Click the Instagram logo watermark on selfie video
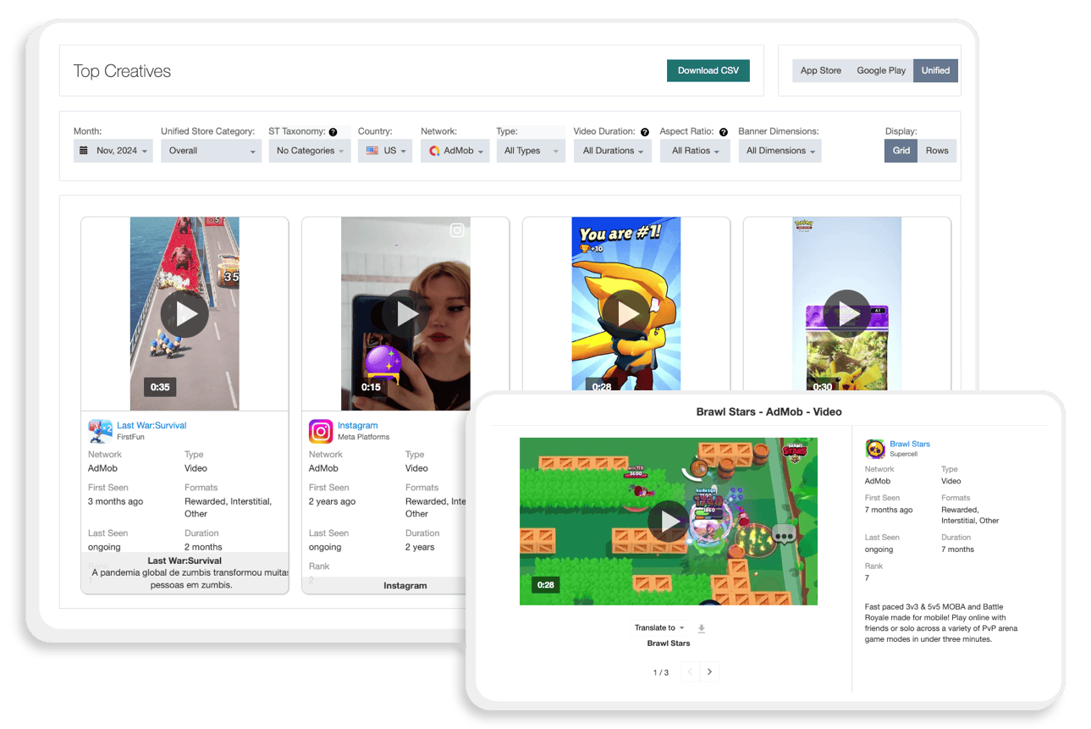This screenshot has width=1091, height=729. [x=457, y=230]
